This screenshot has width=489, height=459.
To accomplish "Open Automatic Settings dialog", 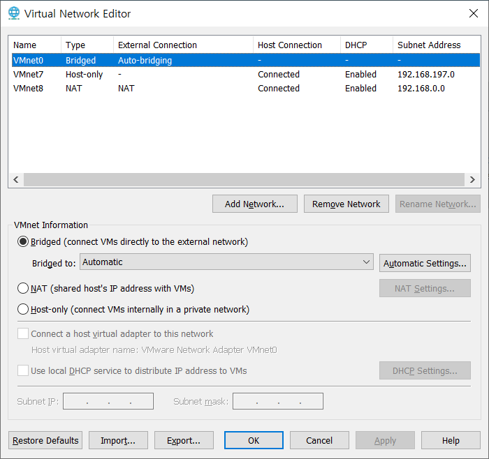I will tap(425, 263).
